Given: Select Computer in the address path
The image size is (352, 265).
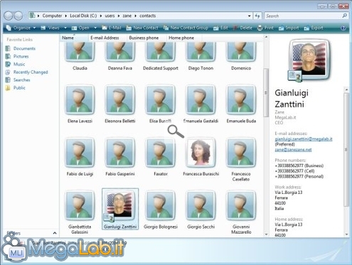Looking at the screenshot, I should click(x=52, y=16).
